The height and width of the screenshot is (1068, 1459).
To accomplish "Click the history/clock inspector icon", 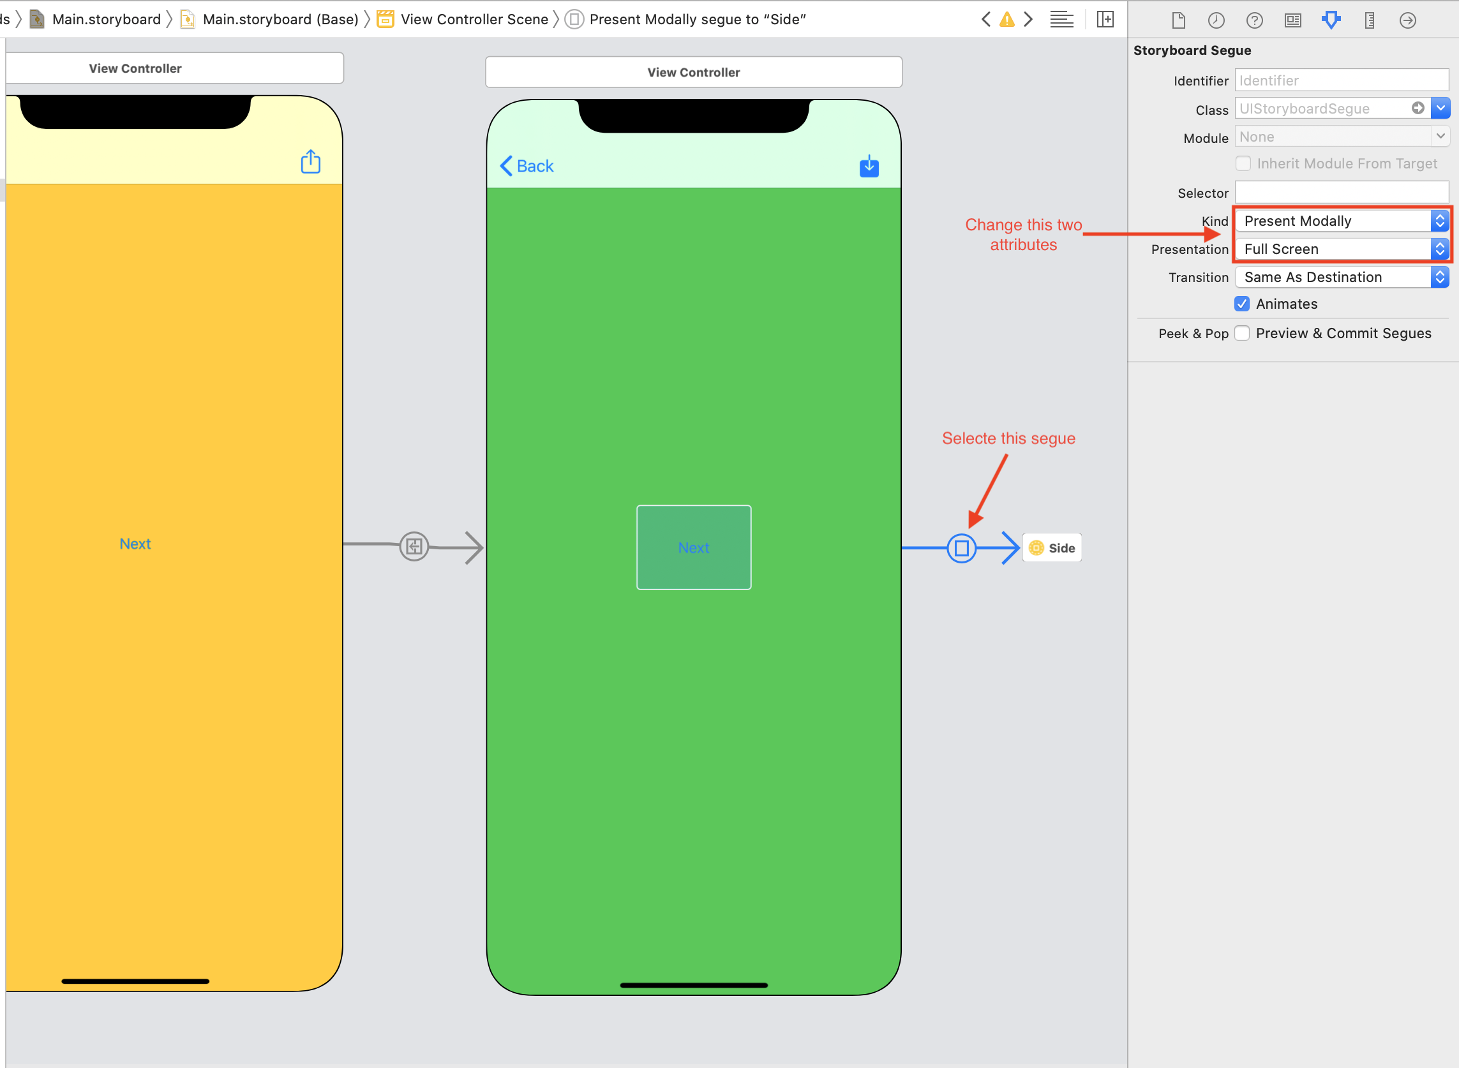I will [x=1215, y=22].
